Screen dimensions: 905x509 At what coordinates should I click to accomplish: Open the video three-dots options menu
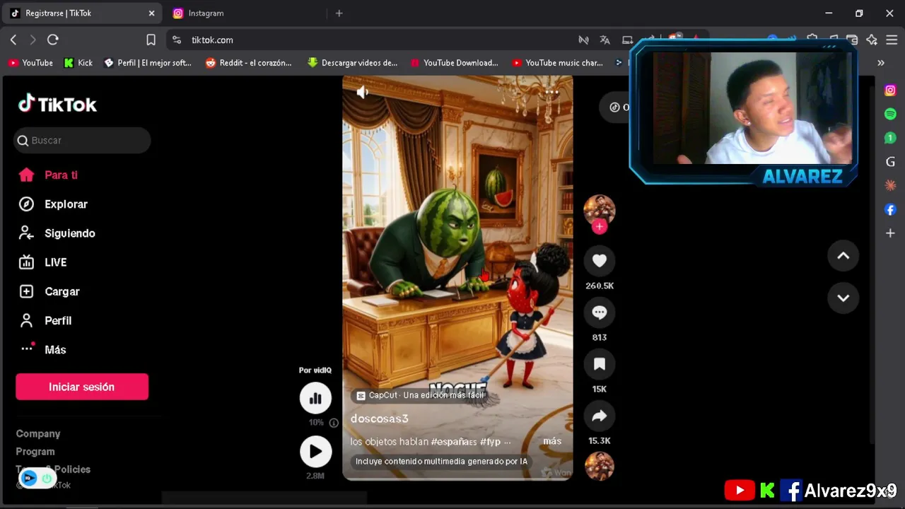[551, 92]
